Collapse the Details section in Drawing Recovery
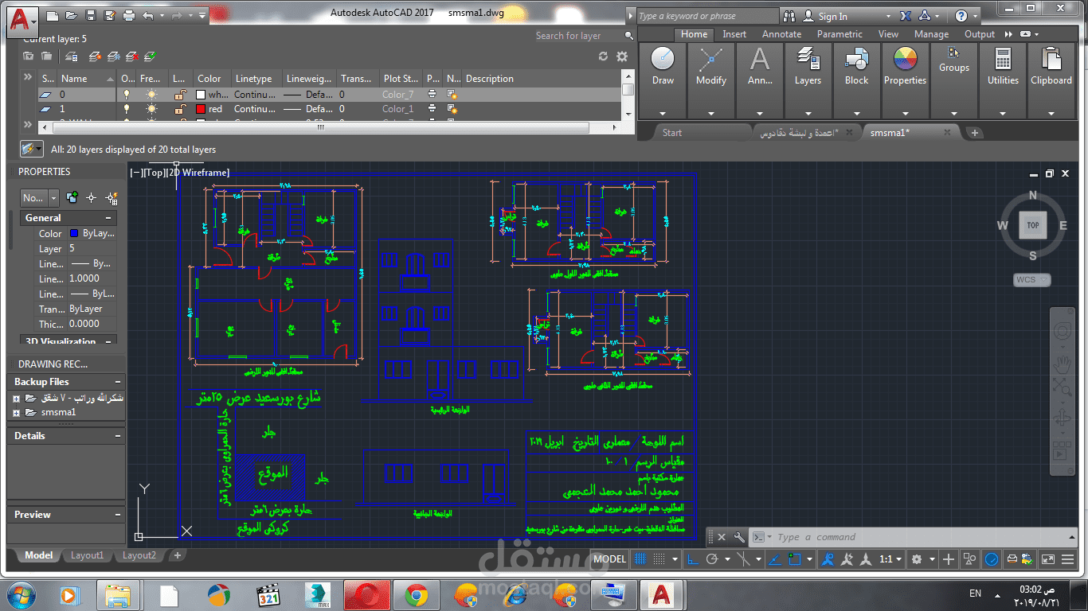Image resolution: width=1088 pixels, height=611 pixels. click(x=118, y=436)
